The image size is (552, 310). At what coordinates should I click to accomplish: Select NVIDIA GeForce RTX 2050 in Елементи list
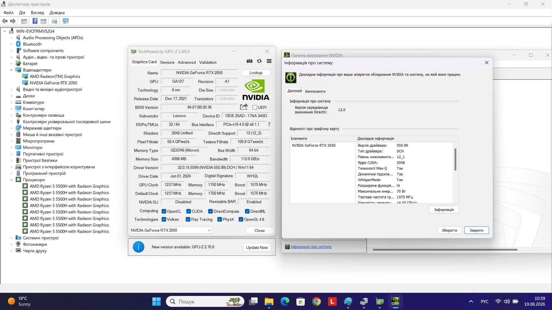tap(314, 146)
